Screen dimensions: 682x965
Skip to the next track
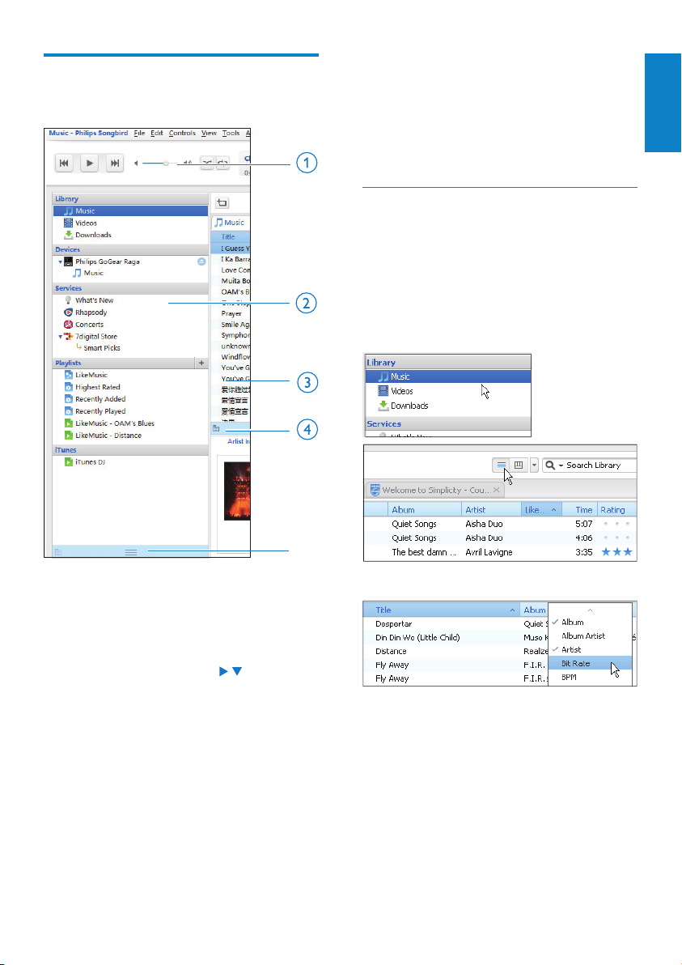coord(114,163)
